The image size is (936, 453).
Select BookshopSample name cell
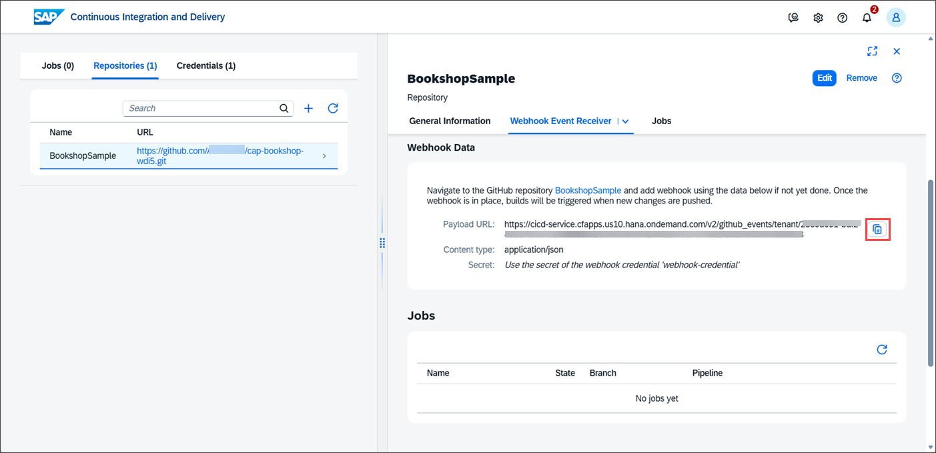(83, 155)
